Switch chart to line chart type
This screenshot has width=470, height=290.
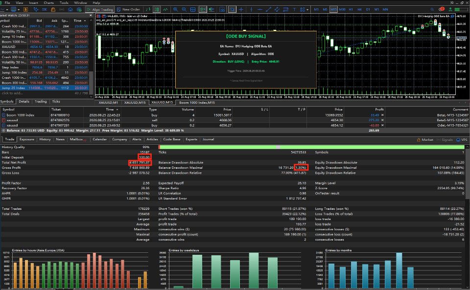[165, 10]
